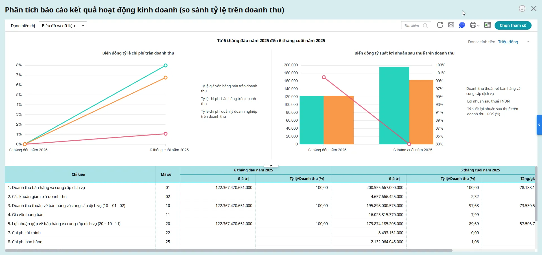Screen dimensions: 542x255
Task: Open the print options dropdown arrow
Action: [x=478, y=25]
